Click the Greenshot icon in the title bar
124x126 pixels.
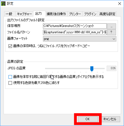(x=3, y=4)
